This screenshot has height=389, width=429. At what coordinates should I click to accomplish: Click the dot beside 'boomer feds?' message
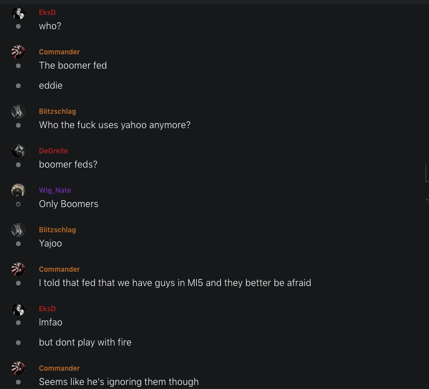18,165
